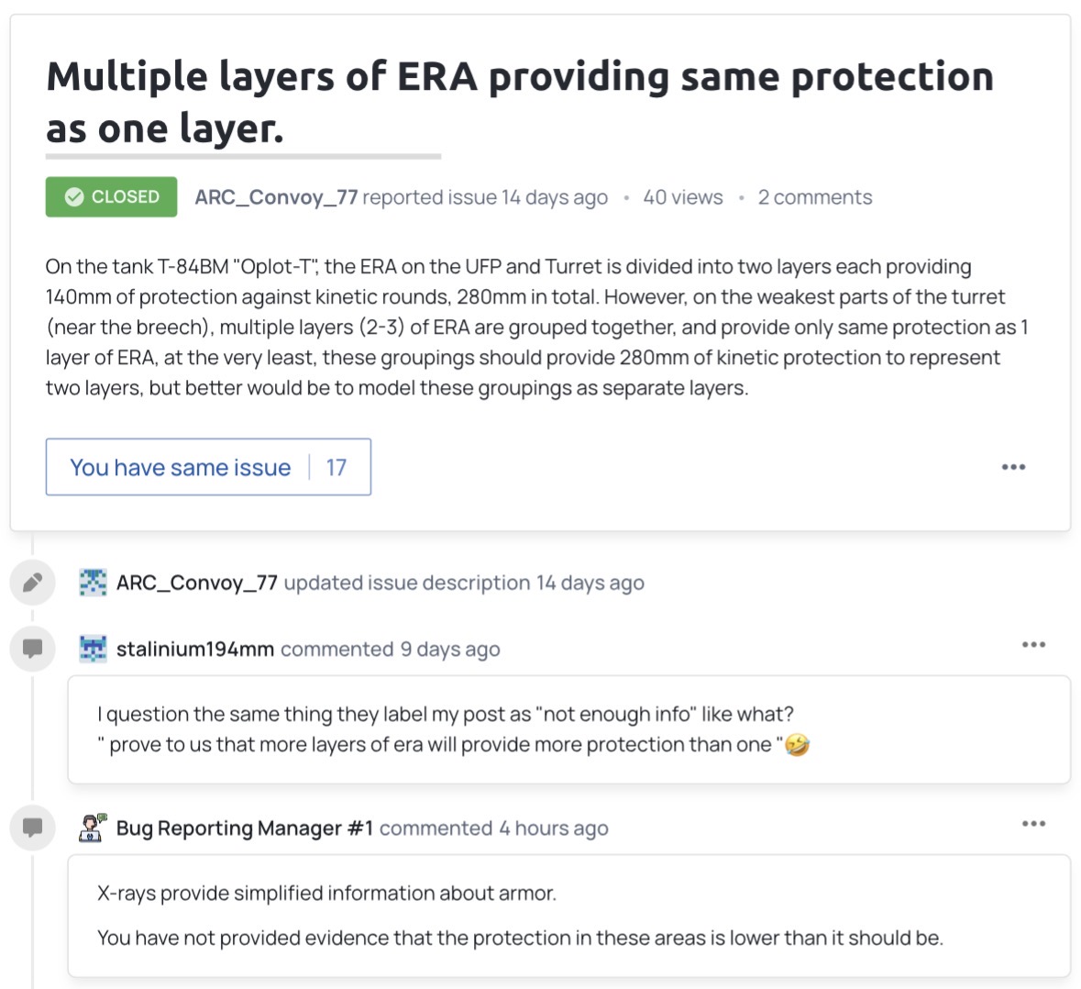The image size is (1081, 989).
Task: Click the laughing emoji in stalinium194mm's comment
Action: (x=797, y=745)
